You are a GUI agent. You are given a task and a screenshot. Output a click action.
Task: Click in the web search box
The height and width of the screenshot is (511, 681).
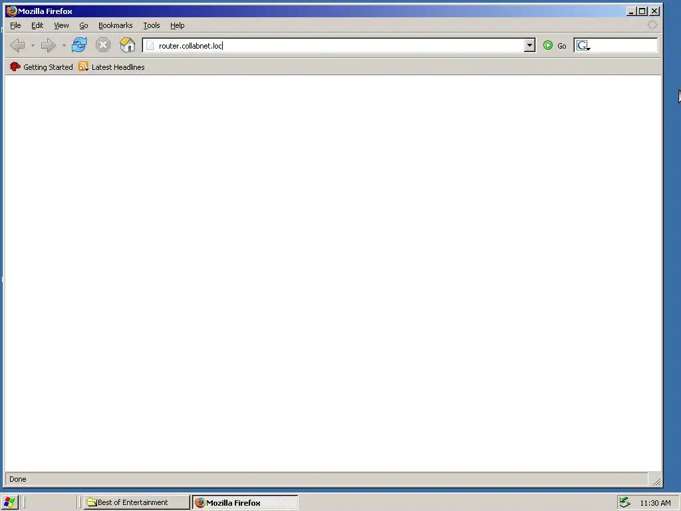624,45
